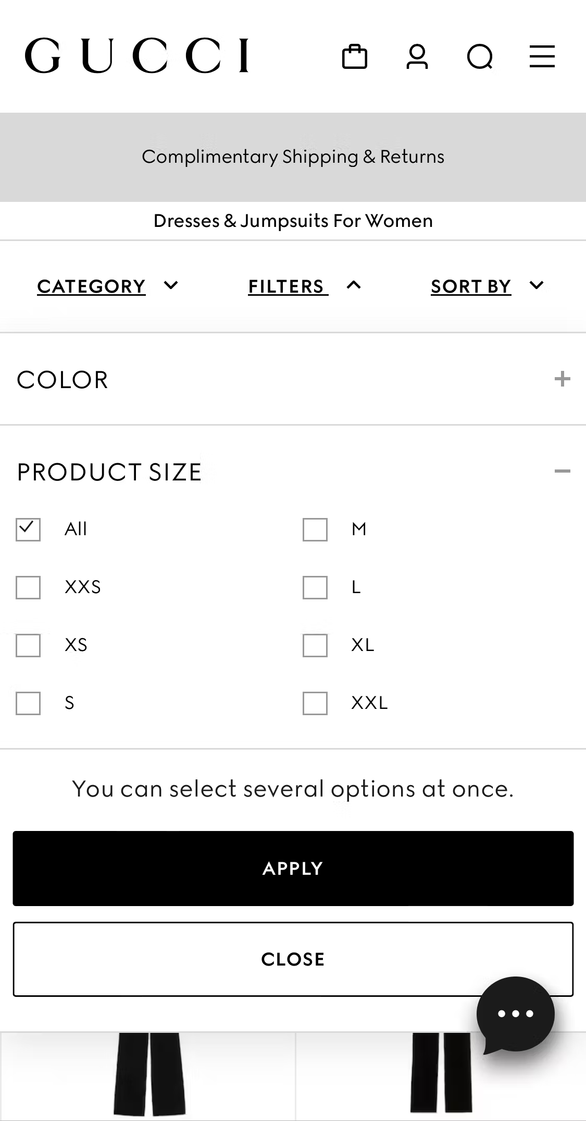Open the account profile icon

[418, 56]
